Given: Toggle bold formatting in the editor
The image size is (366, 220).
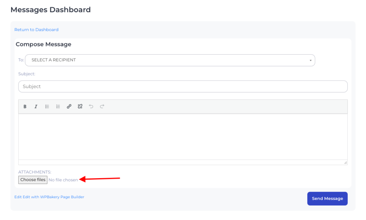Looking at the screenshot, I should pyautogui.click(x=25, y=106).
